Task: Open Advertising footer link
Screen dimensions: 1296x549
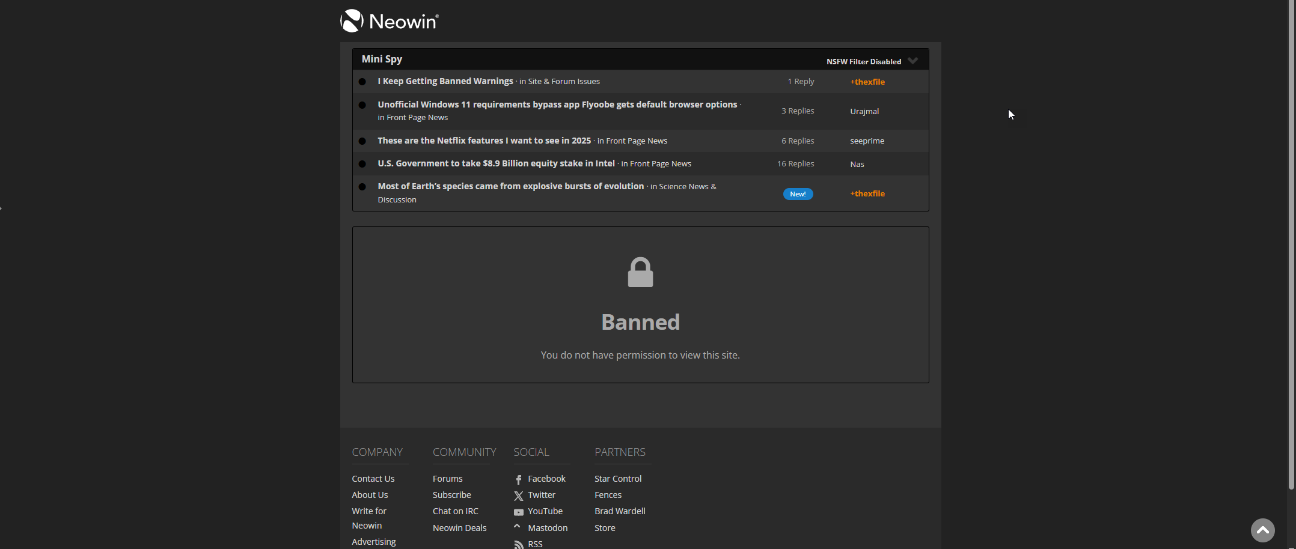Action: (x=374, y=542)
